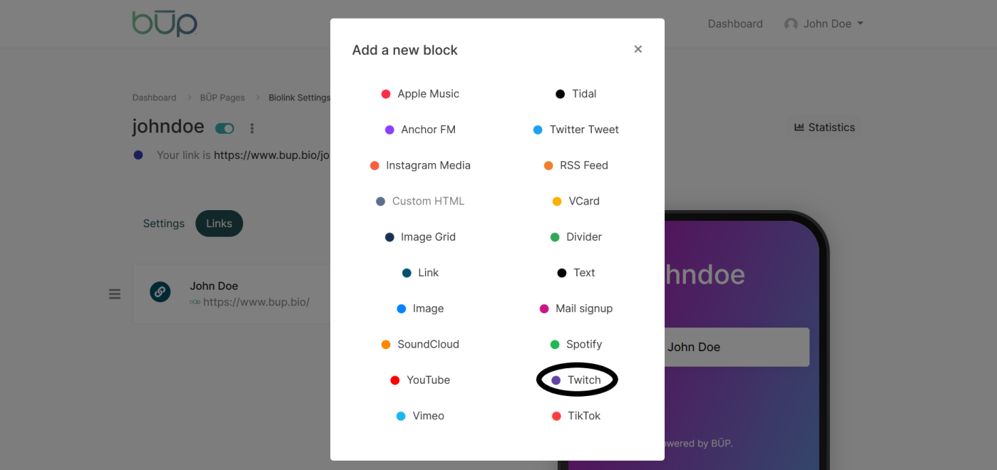Viewport: 997px width, 470px height.
Task: Add a Text block
Action: pos(576,273)
